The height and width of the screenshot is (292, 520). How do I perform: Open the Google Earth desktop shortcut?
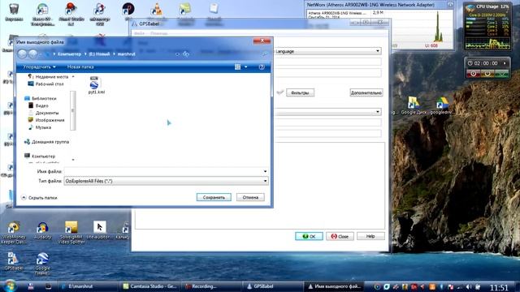(42, 264)
